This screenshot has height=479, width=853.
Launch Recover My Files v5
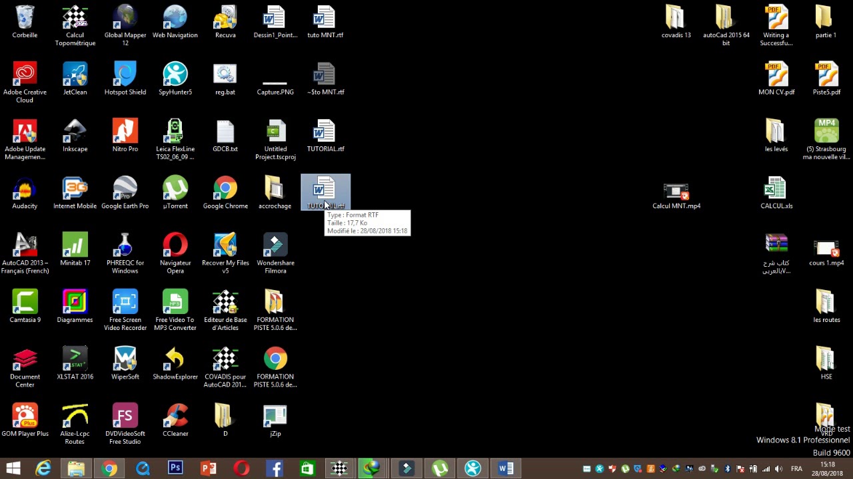tap(225, 253)
